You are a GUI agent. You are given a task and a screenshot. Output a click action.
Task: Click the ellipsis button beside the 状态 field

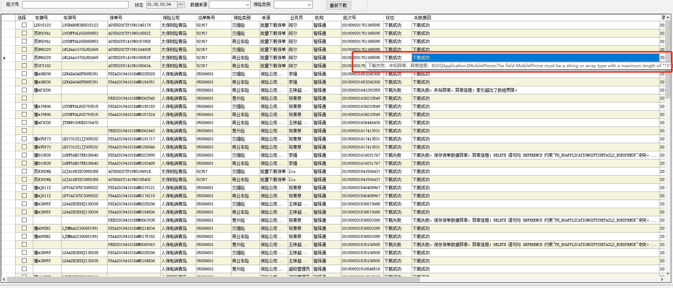click(x=181, y=5)
